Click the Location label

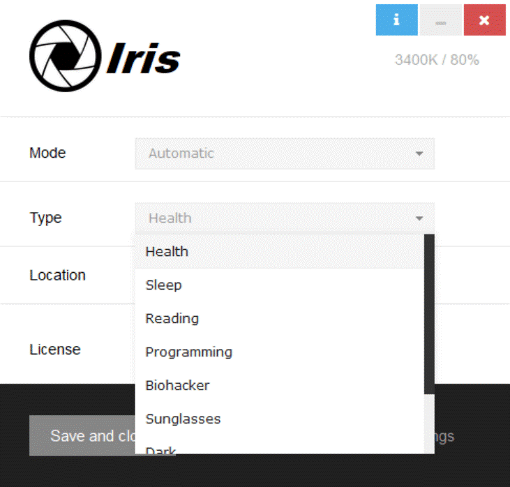click(x=58, y=275)
